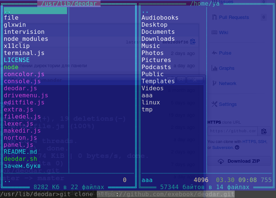Select the README.md file
The height and width of the screenshot is (198, 276).
pyautogui.click(x=20, y=152)
